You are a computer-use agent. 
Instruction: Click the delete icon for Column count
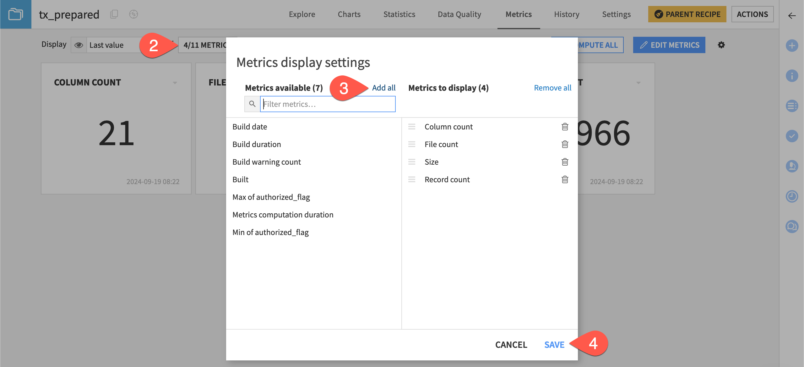(565, 126)
